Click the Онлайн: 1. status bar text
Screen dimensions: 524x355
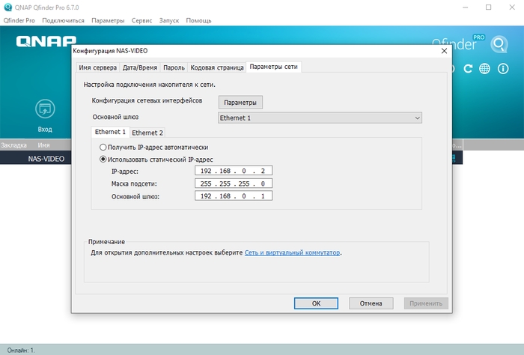[x=21, y=351]
